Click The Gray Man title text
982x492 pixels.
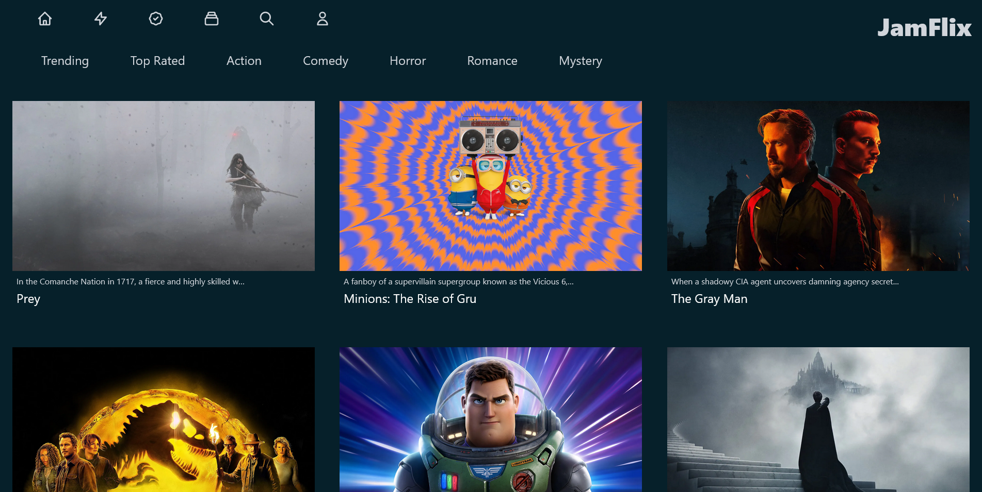pos(709,299)
